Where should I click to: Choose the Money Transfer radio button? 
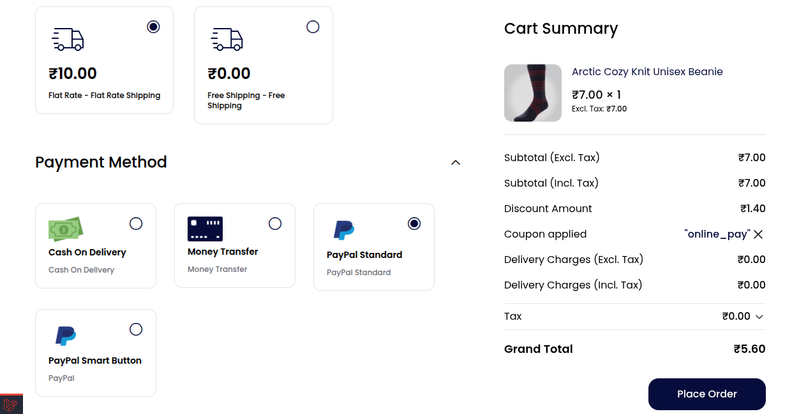[275, 224]
